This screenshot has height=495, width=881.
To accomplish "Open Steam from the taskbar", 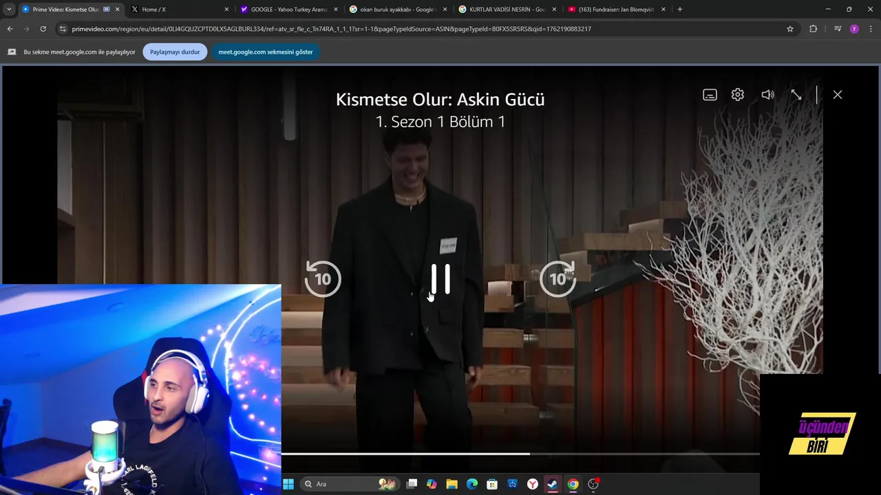I will (553, 484).
